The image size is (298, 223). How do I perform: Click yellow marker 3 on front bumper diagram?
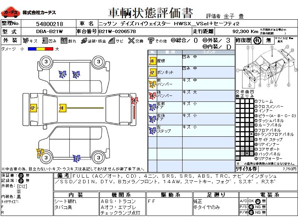(x=40, y=153)
